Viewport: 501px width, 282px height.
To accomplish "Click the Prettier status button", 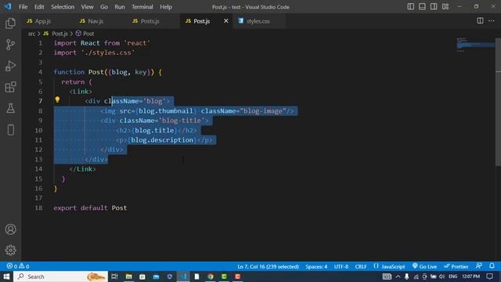I will 456,266.
